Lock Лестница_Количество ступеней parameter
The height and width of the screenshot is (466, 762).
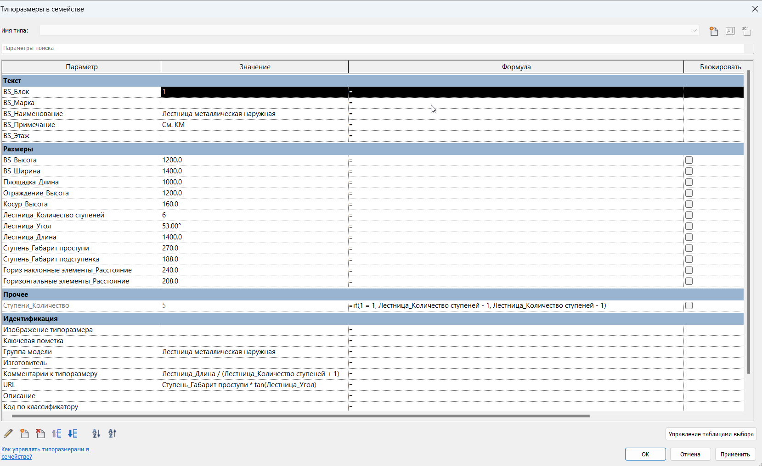coord(689,215)
